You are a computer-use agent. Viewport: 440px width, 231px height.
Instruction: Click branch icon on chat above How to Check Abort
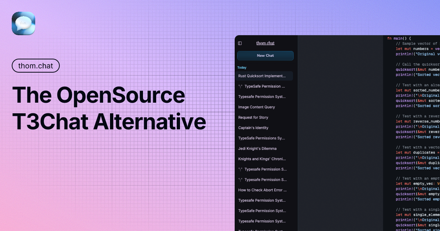point(241,180)
